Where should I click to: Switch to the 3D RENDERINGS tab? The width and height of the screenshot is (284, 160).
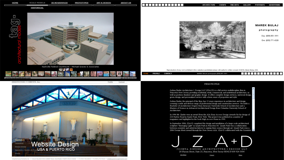59,2
